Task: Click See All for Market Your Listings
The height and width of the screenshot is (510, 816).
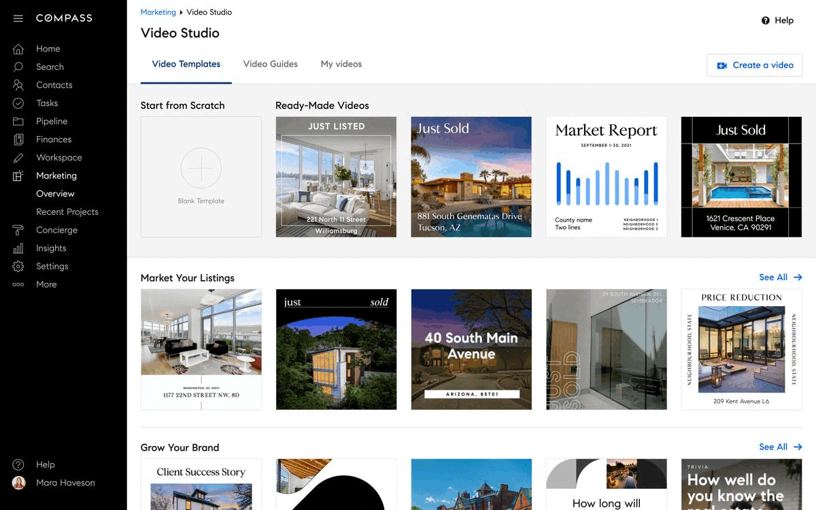Action: tap(773, 277)
